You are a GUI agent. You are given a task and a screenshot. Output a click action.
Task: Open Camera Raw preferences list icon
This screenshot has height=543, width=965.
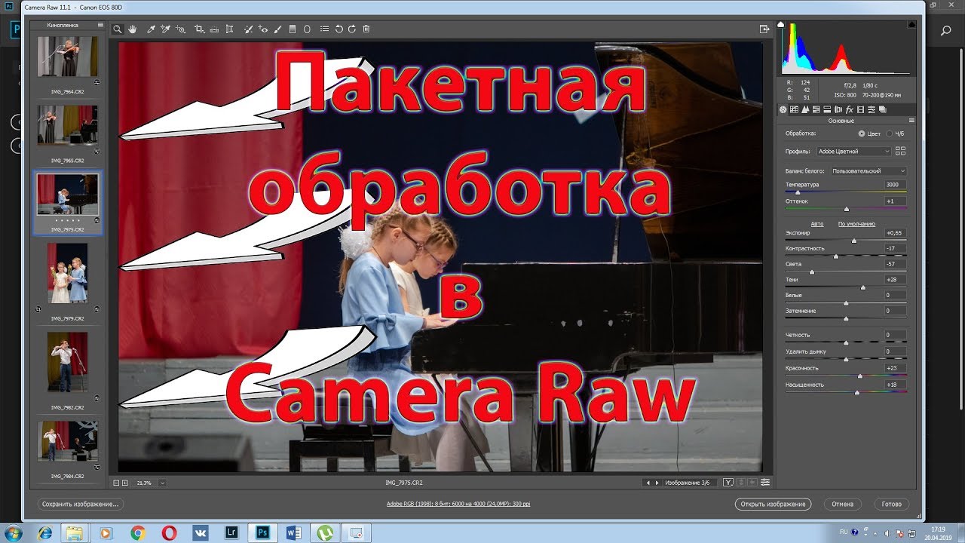coord(324,29)
